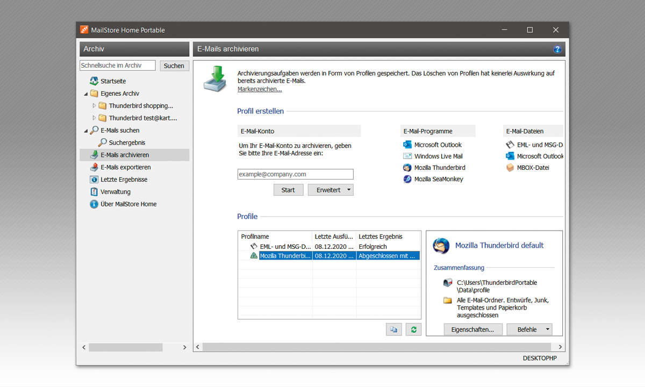The width and height of the screenshot is (645, 387).
Task: Expand the Thunderbird test@kart folder node
Action: point(94,118)
